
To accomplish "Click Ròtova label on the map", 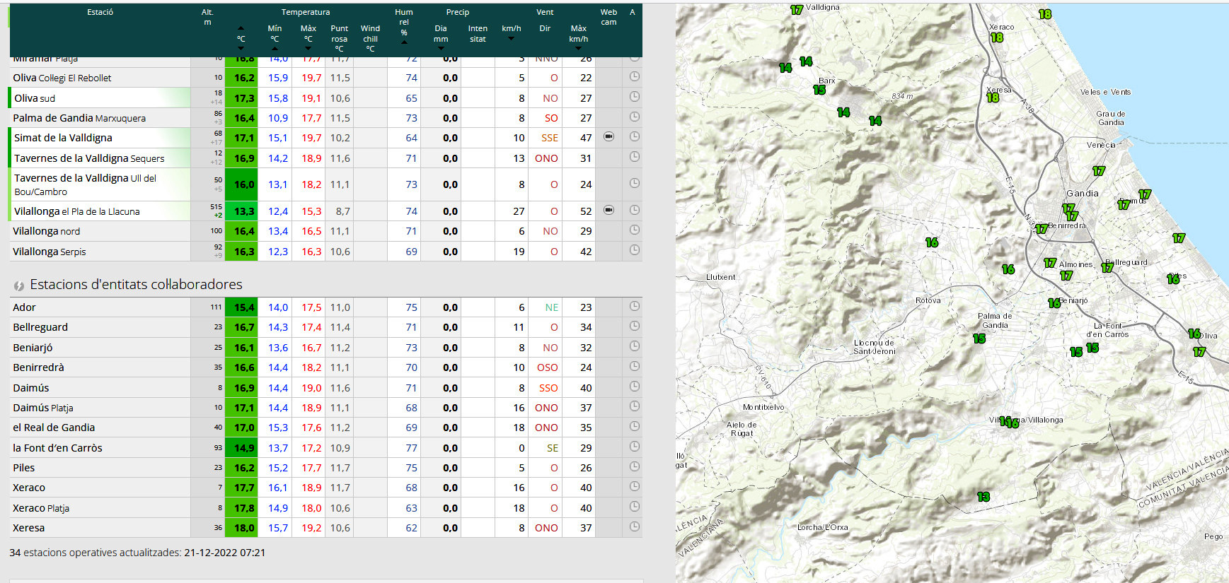I will tap(928, 300).
